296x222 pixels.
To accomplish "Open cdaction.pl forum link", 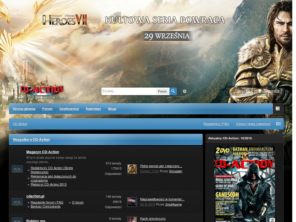I will coord(35,196).
